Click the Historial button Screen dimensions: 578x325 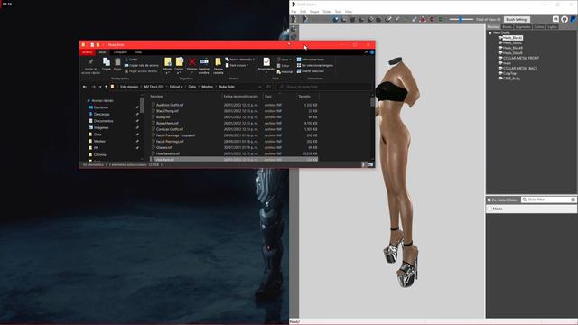click(284, 72)
